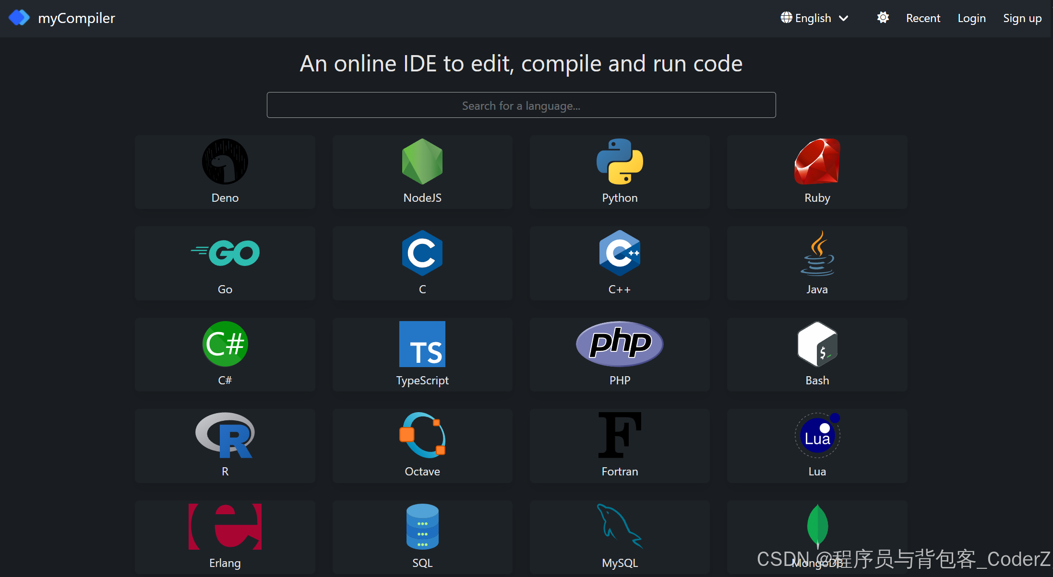Pick the C++ language icon
The image size is (1053, 577).
pos(619,253)
